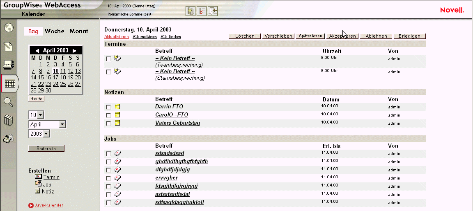Check the CarolO –FTO note checkbox

pyautogui.click(x=108, y=115)
